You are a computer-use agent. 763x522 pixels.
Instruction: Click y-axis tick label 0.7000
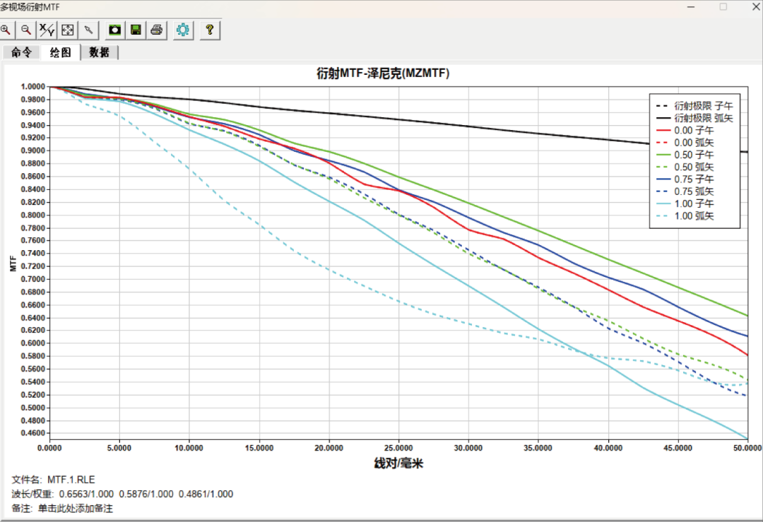click(x=32, y=279)
